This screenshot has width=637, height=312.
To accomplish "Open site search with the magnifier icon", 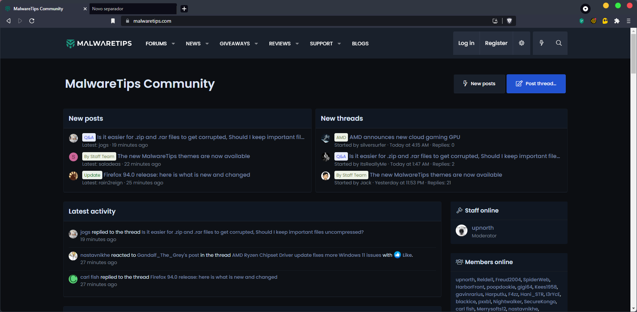I will click(559, 43).
